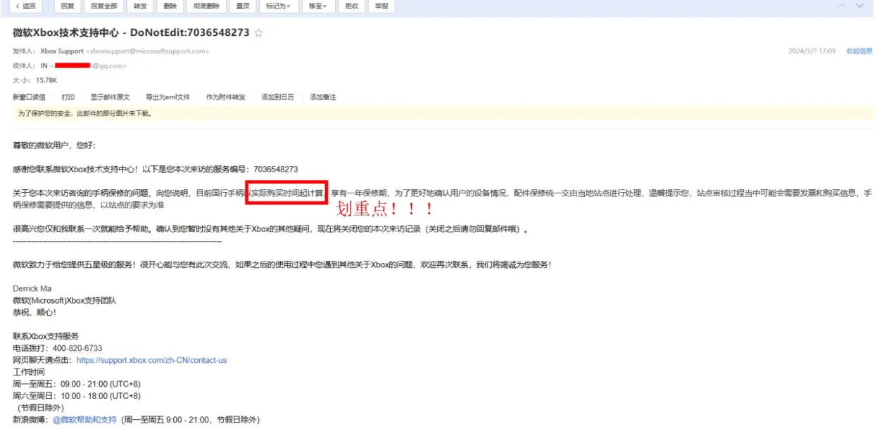Screen dimensions: 884x443
Task: Open the 标记为 dropdown
Action: 280,6
